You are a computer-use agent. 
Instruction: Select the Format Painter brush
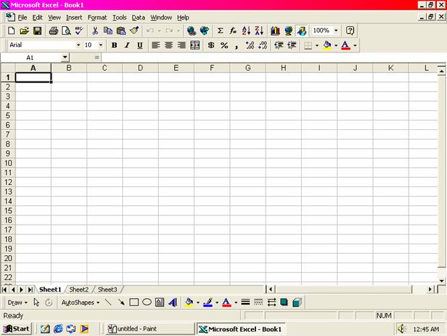click(134, 31)
